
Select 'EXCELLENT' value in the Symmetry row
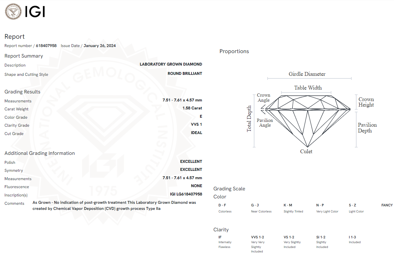tap(191, 170)
